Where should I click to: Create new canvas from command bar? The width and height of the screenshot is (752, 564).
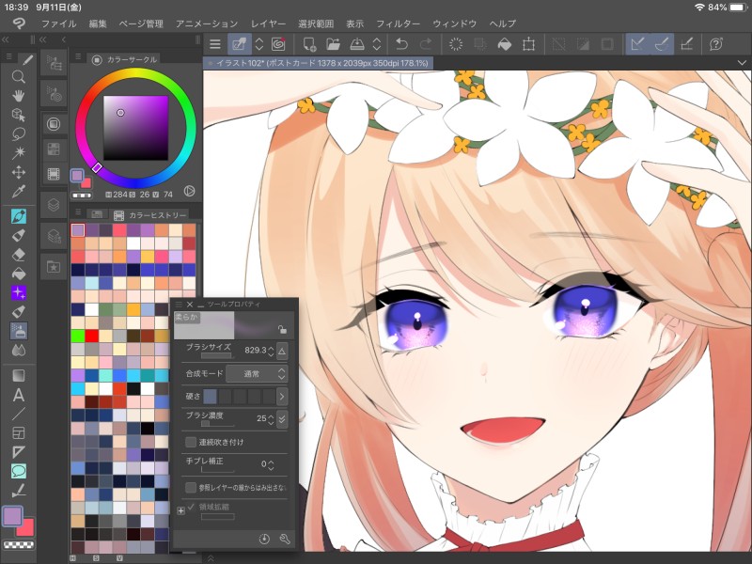(x=309, y=44)
